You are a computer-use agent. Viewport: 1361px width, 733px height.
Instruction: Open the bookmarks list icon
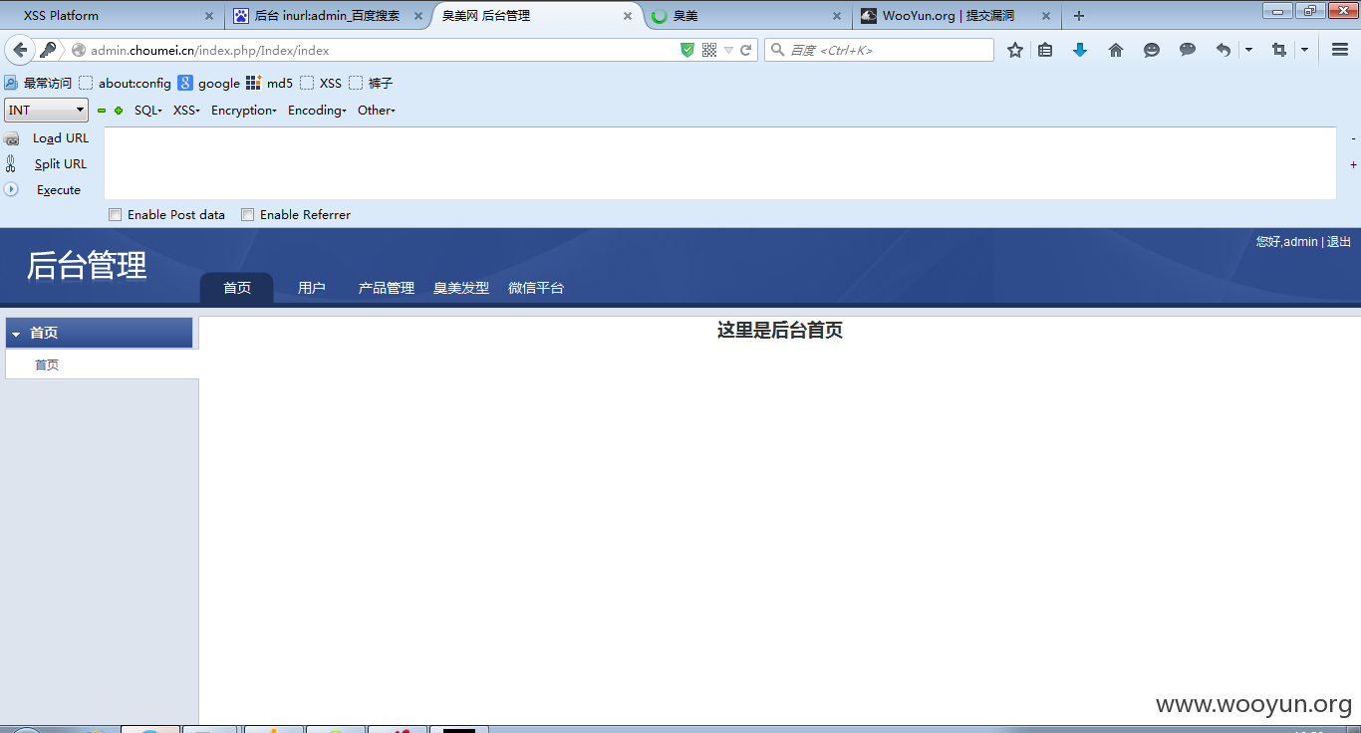click(x=1045, y=50)
